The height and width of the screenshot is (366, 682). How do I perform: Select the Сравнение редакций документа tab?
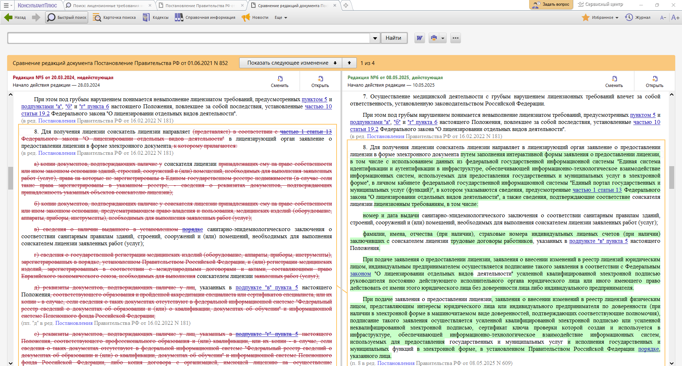coord(293,6)
